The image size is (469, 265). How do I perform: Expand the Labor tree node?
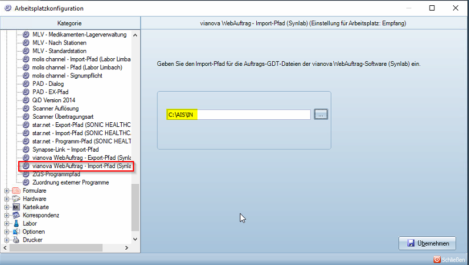[6, 224]
